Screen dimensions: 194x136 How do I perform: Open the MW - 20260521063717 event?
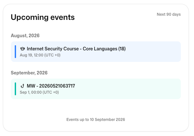[51, 86]
